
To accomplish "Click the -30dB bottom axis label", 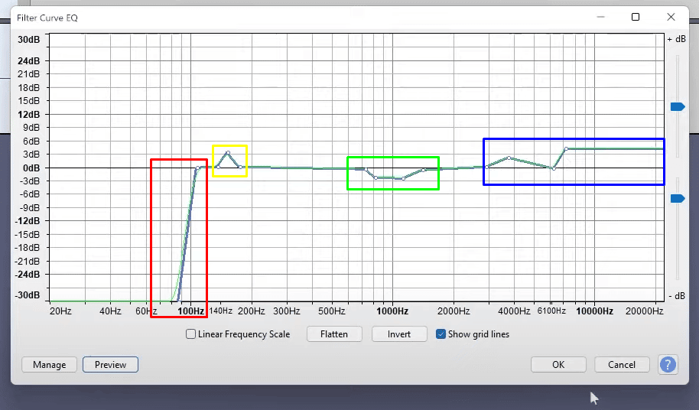I will coord(28,295).
